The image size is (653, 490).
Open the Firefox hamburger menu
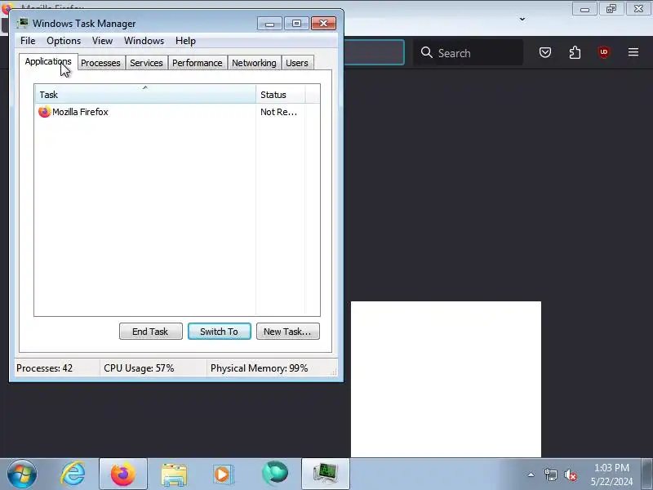click(633, 52)
